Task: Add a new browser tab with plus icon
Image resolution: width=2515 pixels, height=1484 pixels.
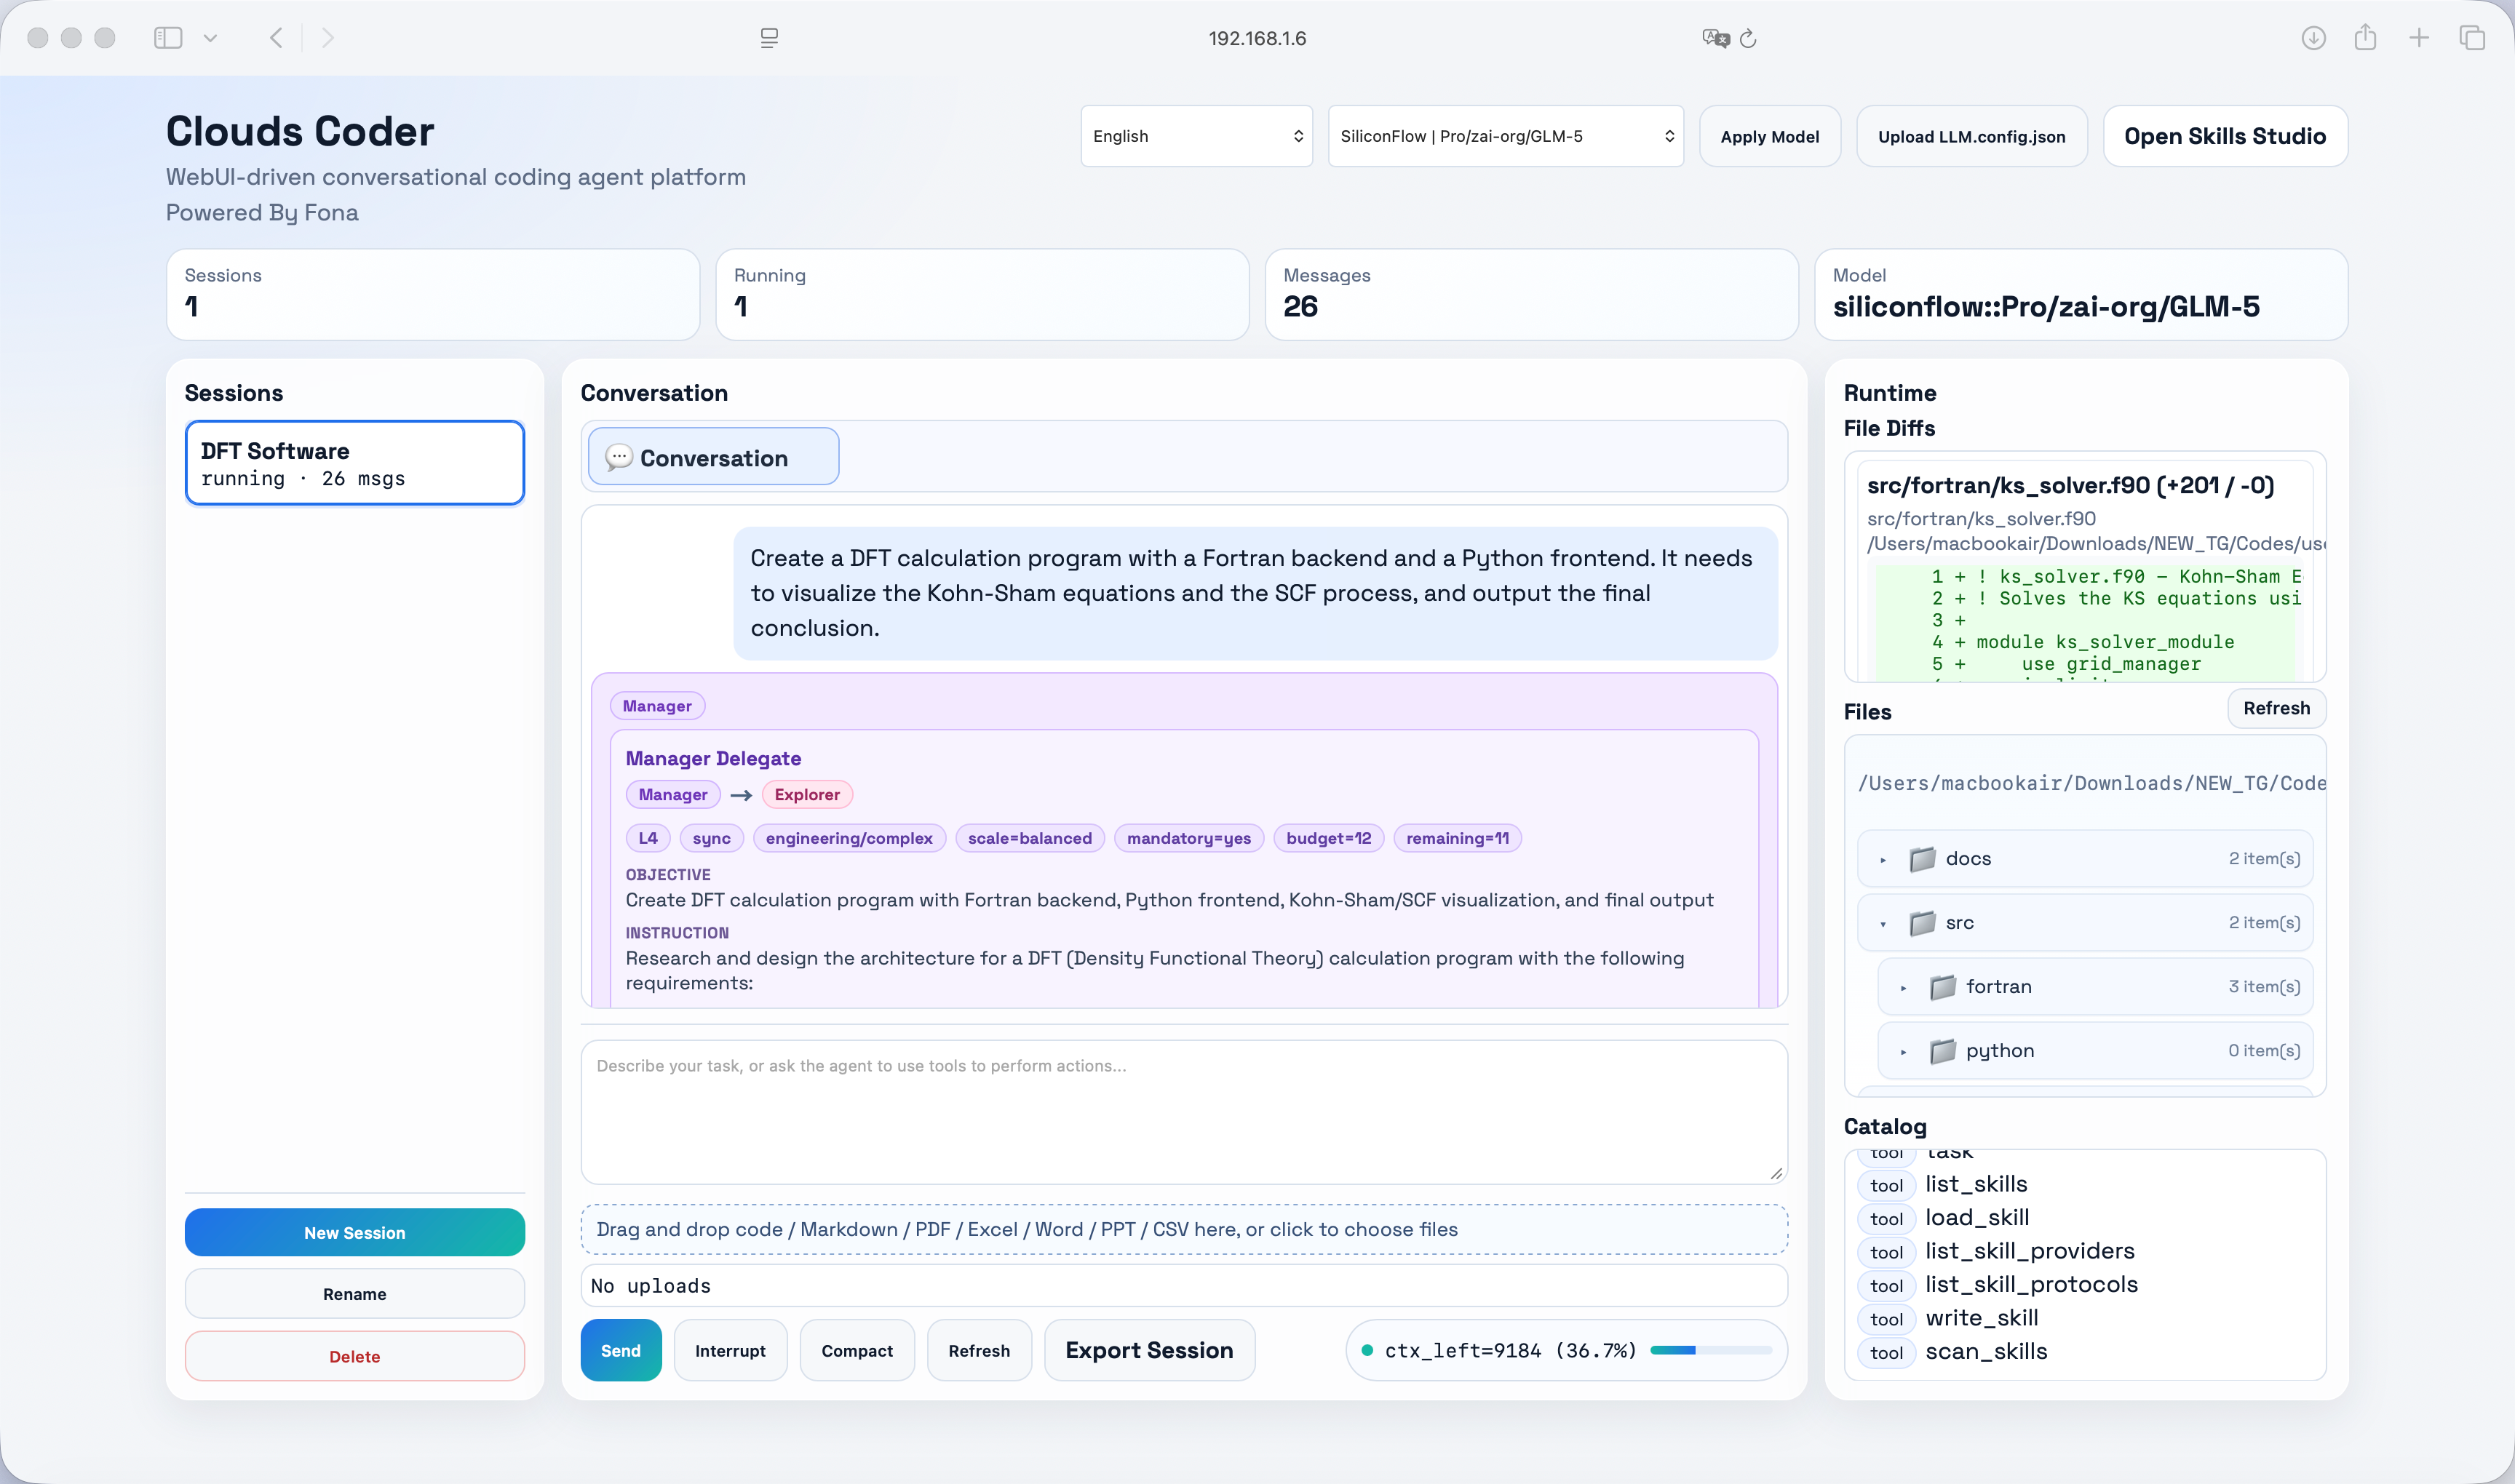Action: point(2419,38)
